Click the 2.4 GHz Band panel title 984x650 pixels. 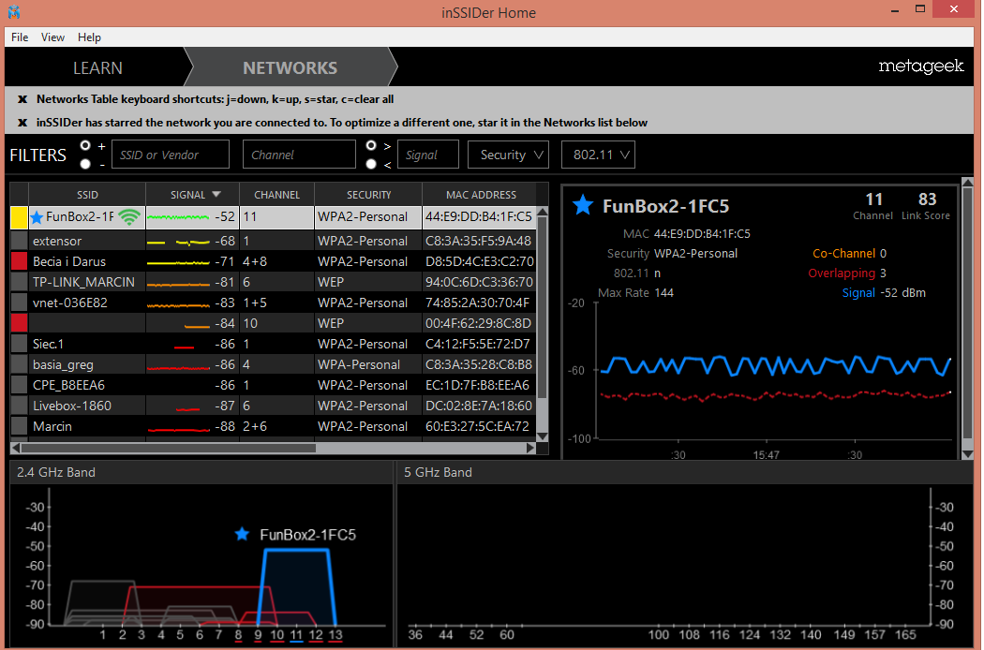(56, 472)
